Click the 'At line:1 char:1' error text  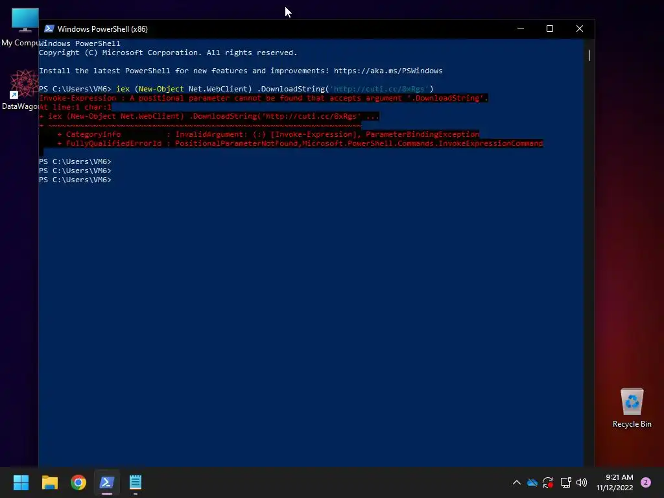(75, 107)
